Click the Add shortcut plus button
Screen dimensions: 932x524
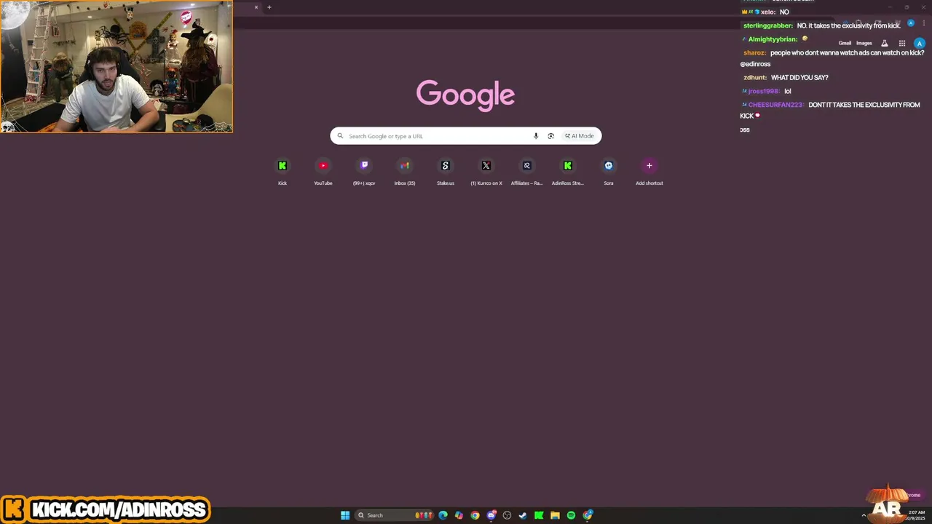click(x=649, y=165)
